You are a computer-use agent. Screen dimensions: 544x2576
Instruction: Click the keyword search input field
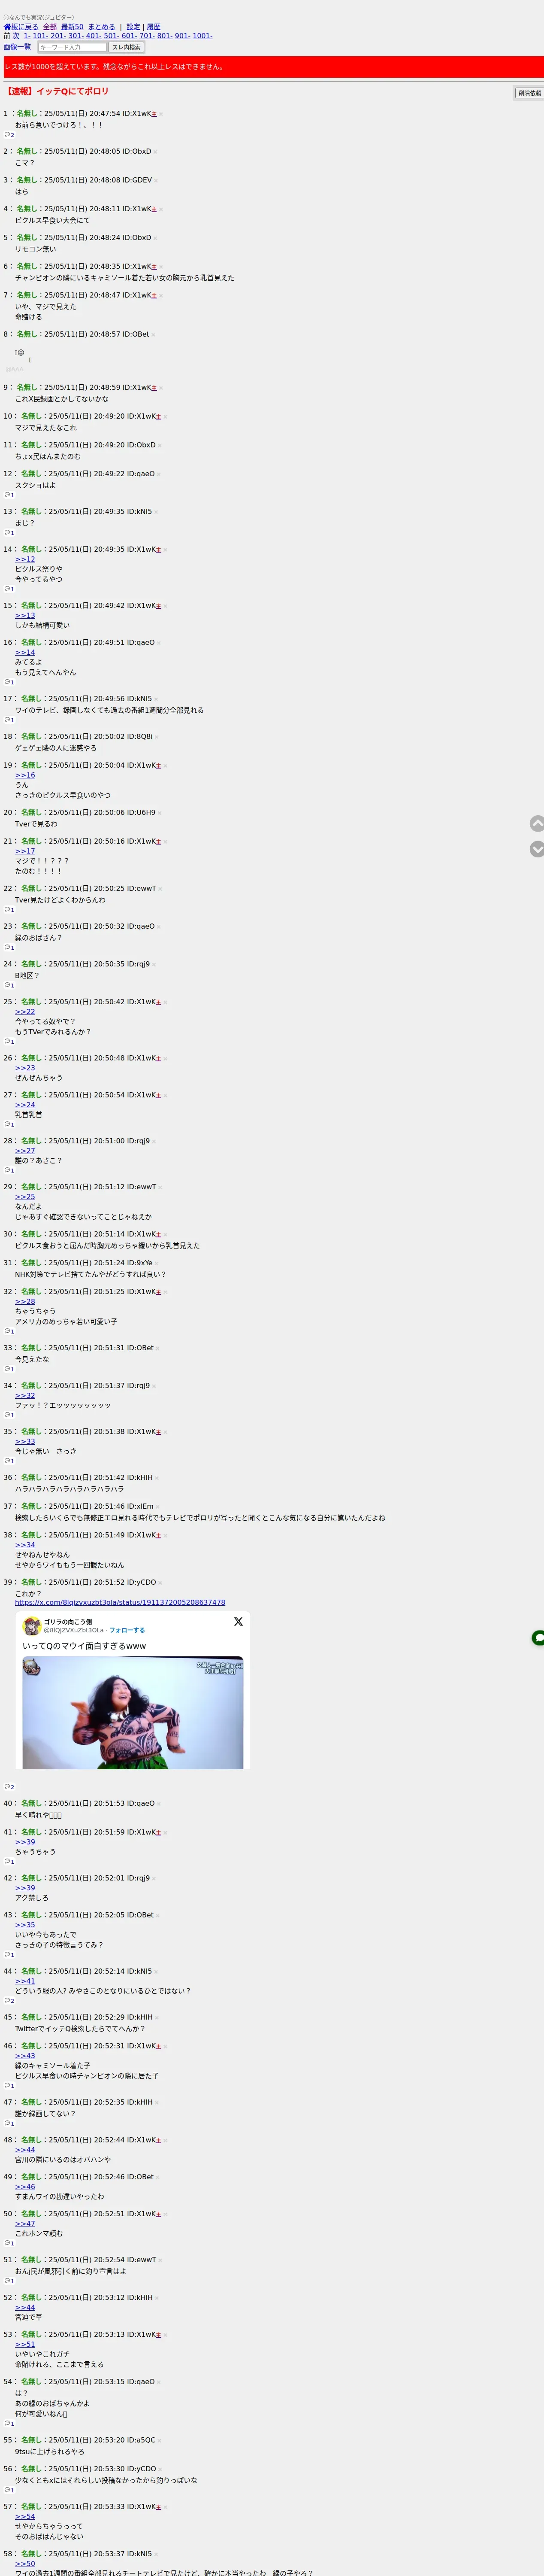pyautogui.click(x=72, y=47)
